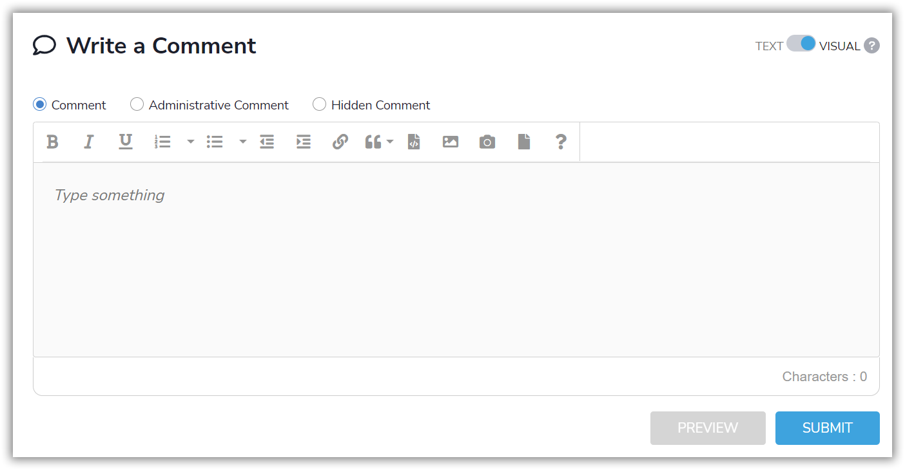Apply bold formatting in the editor

[52, 142]
